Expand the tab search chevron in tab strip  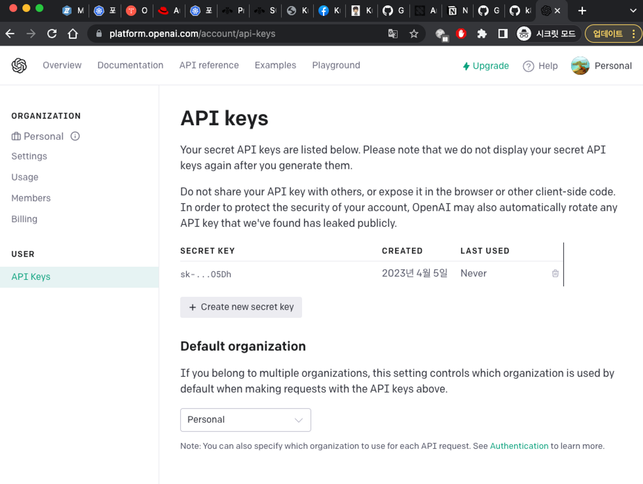click(633, 11)
